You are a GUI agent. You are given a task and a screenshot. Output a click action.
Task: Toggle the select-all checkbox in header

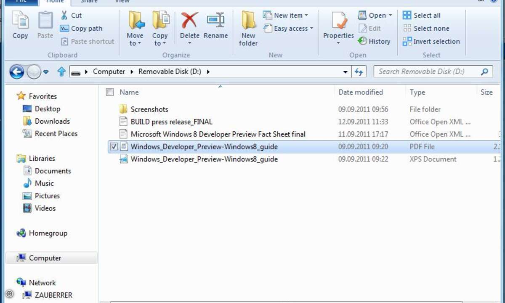(x=110, y=92)
